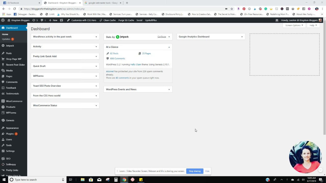This screenshot has height=183, width=326.
Task: Toggle Stats by Jetpack widget arrow
Action: pyautogui.click(x=169, y=37)
